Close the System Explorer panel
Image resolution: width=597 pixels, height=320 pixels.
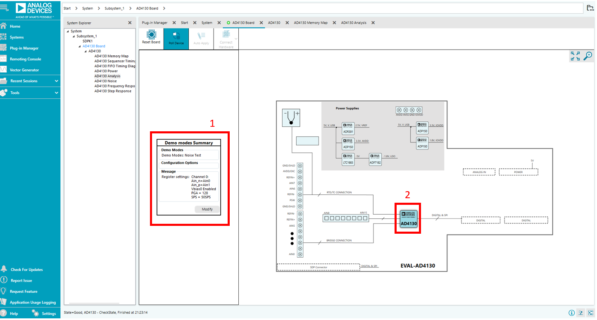tap(130, 23)
